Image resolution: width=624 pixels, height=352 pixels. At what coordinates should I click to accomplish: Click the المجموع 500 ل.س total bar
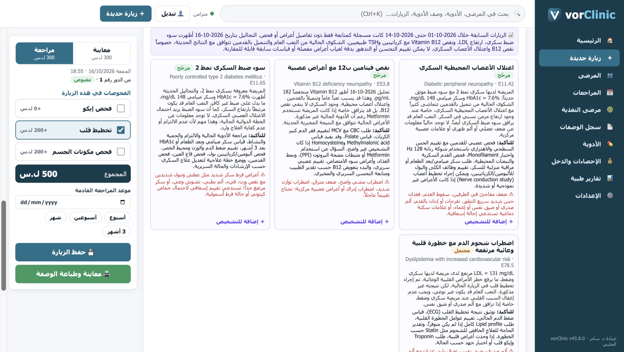73,174
